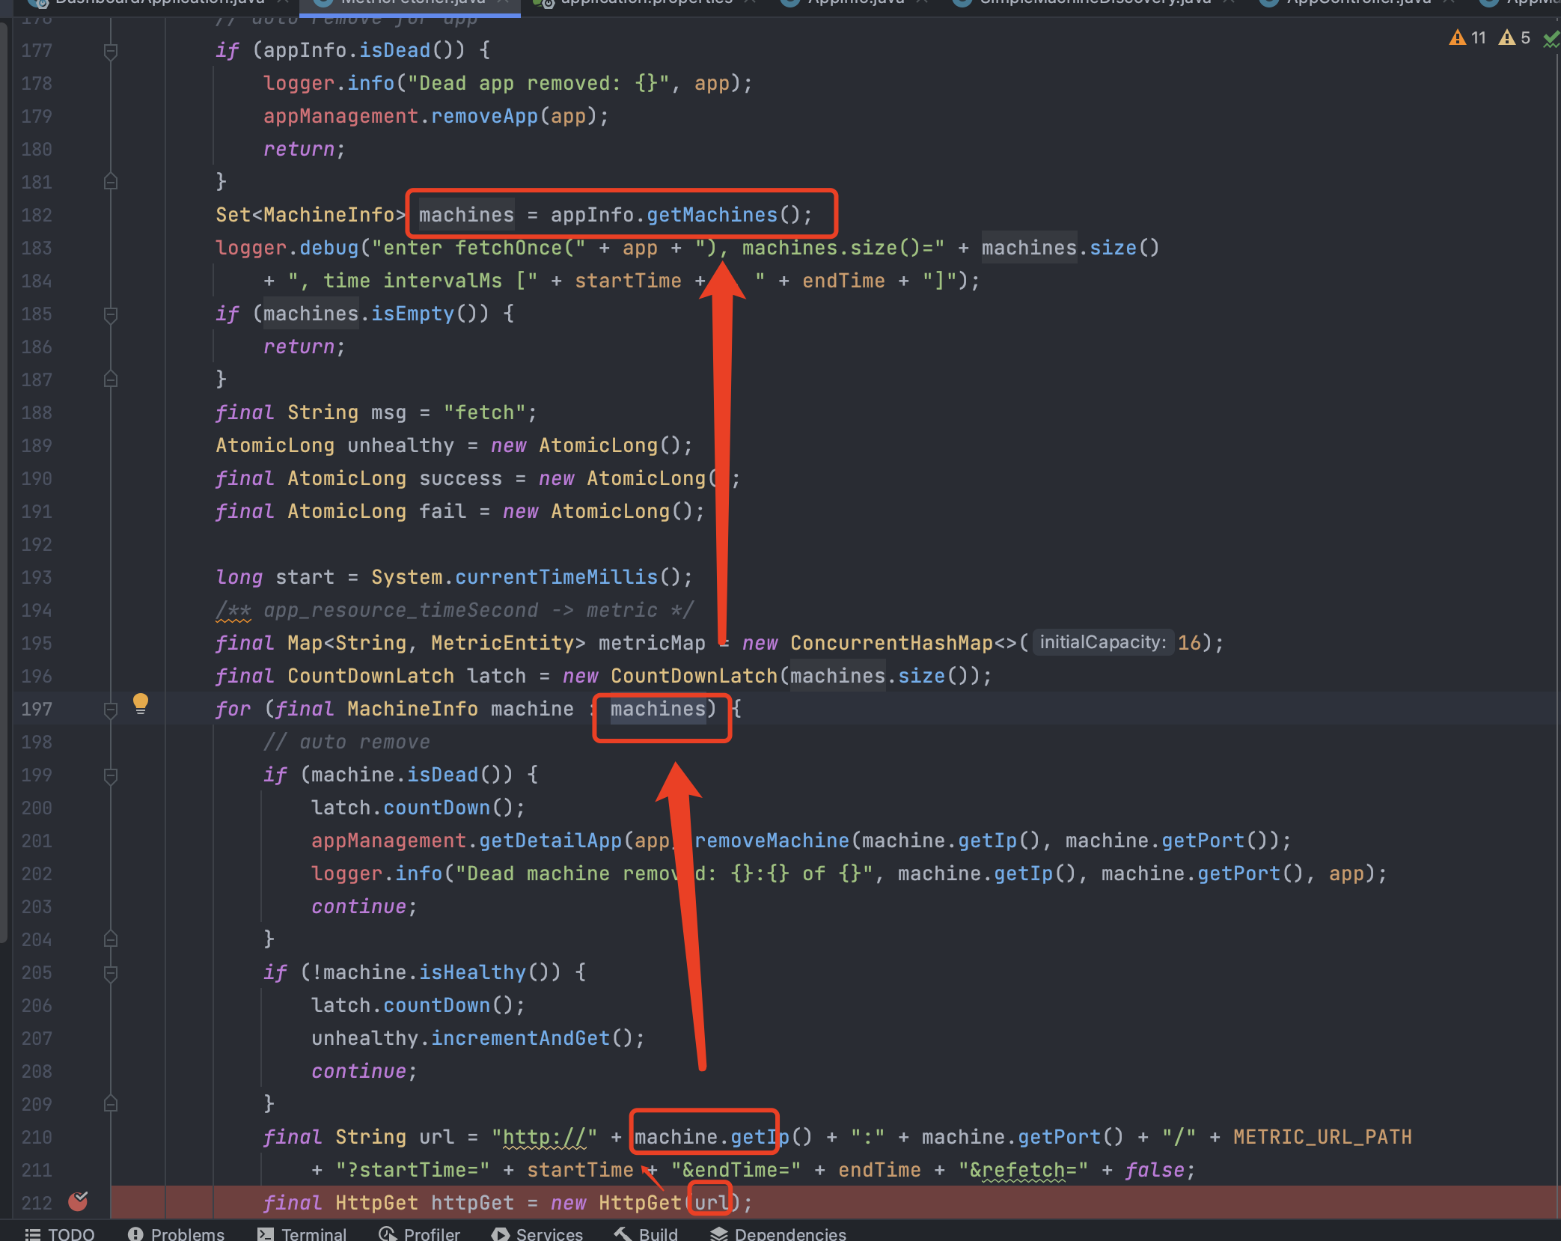The width and height of the screenshot is (1561, 1241).
Task: Fold the isHealthy if-block at line 205
Action: pyautogui.click(x=111, y=973)
